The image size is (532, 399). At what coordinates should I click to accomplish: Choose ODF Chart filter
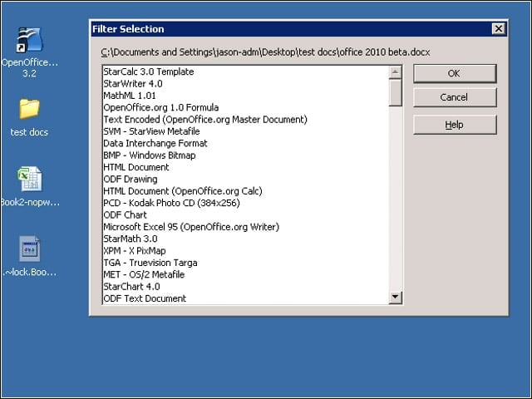(246, 214)
